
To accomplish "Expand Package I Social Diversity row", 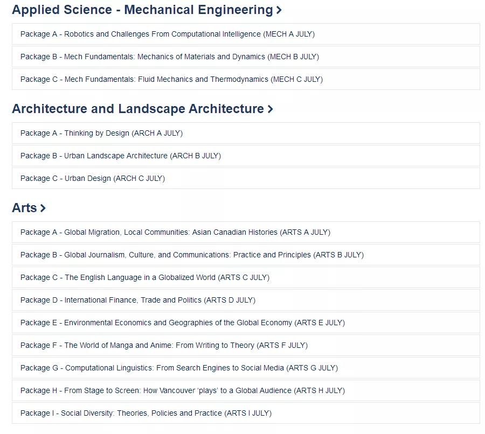I will 246,413.
